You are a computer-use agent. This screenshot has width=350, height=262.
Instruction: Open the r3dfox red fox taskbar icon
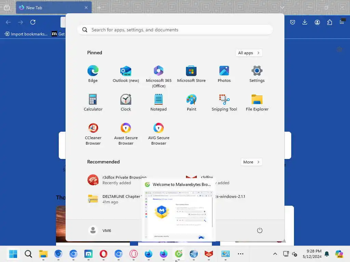point(209,254)
